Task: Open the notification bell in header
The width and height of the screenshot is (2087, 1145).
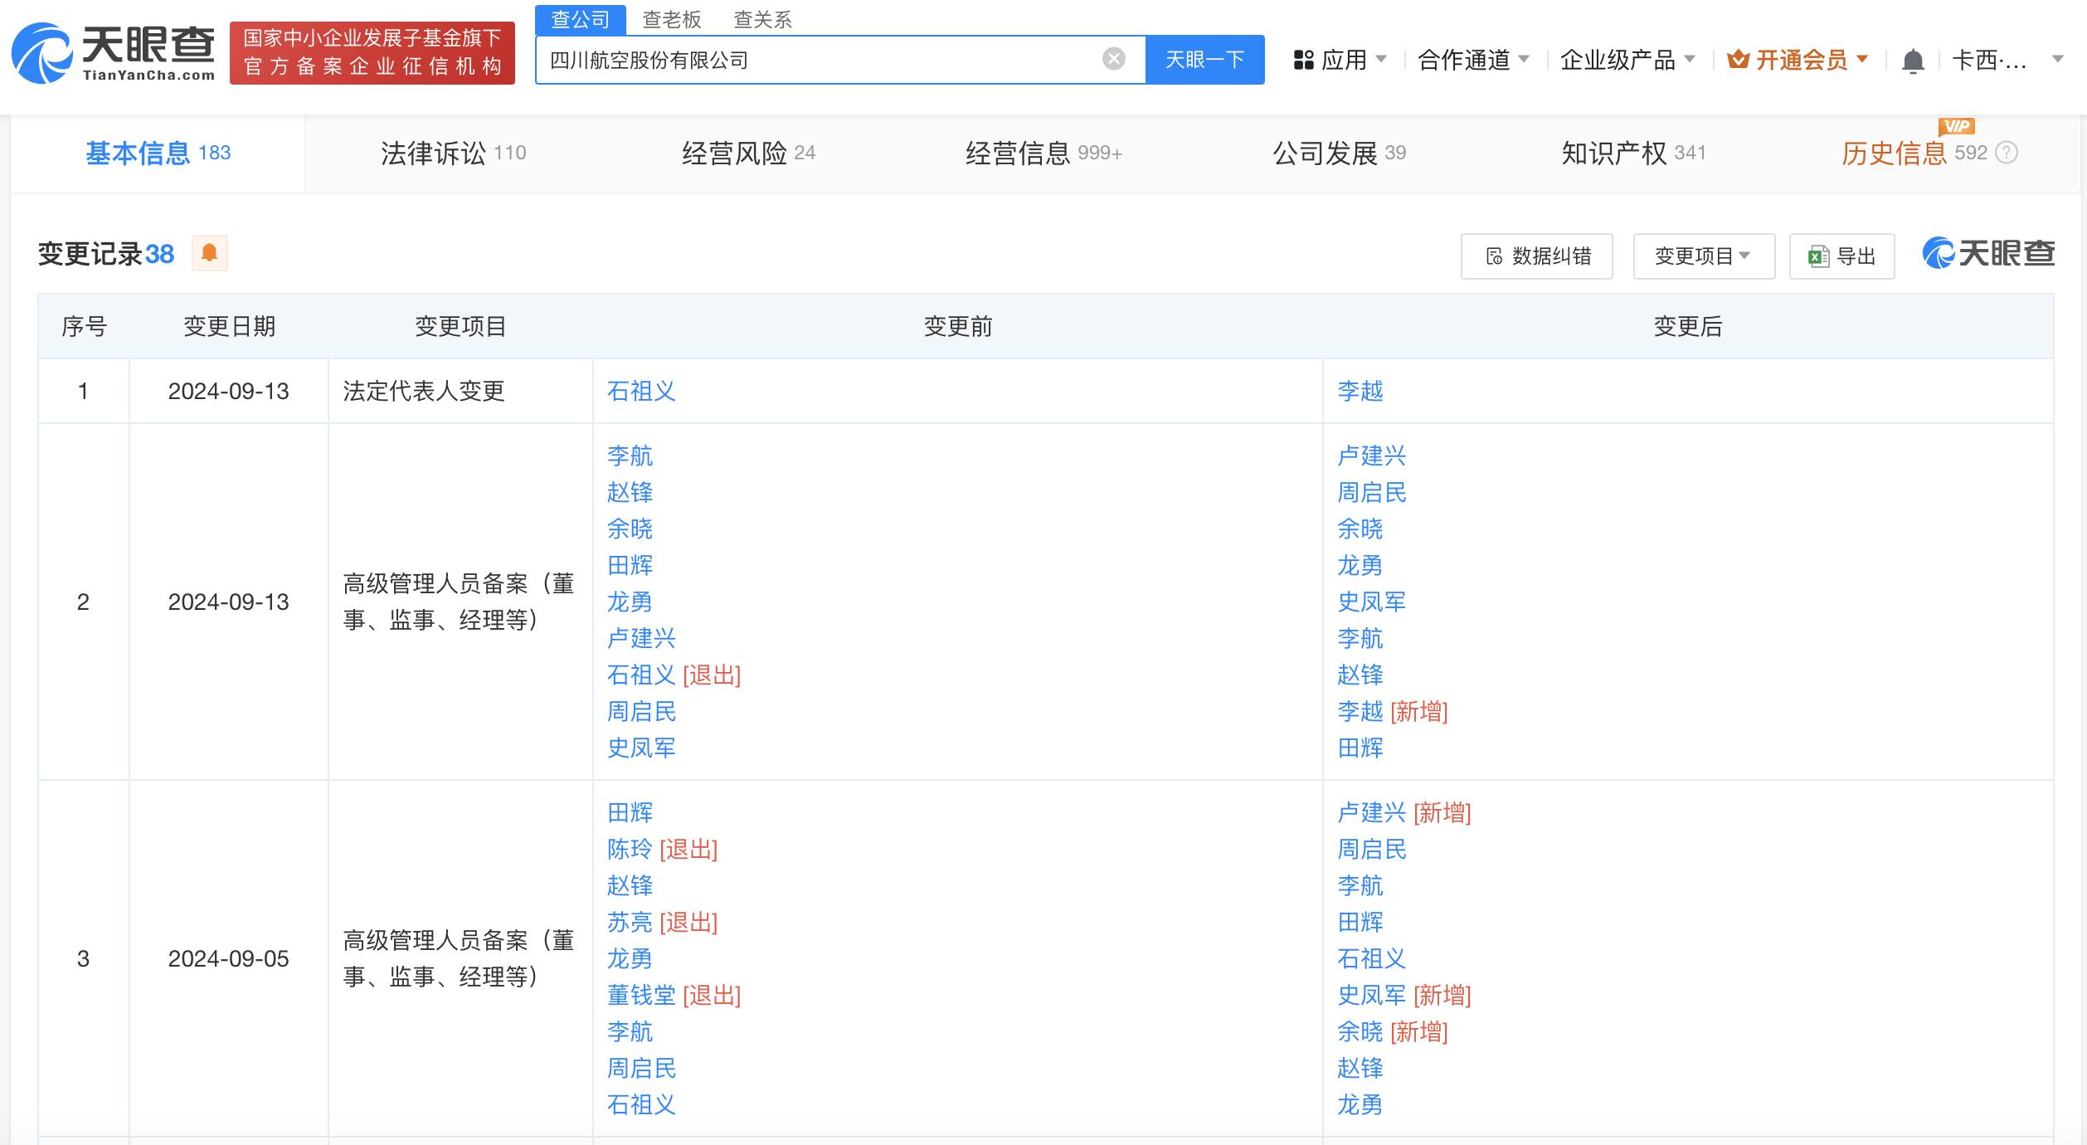Action: 1912,61
